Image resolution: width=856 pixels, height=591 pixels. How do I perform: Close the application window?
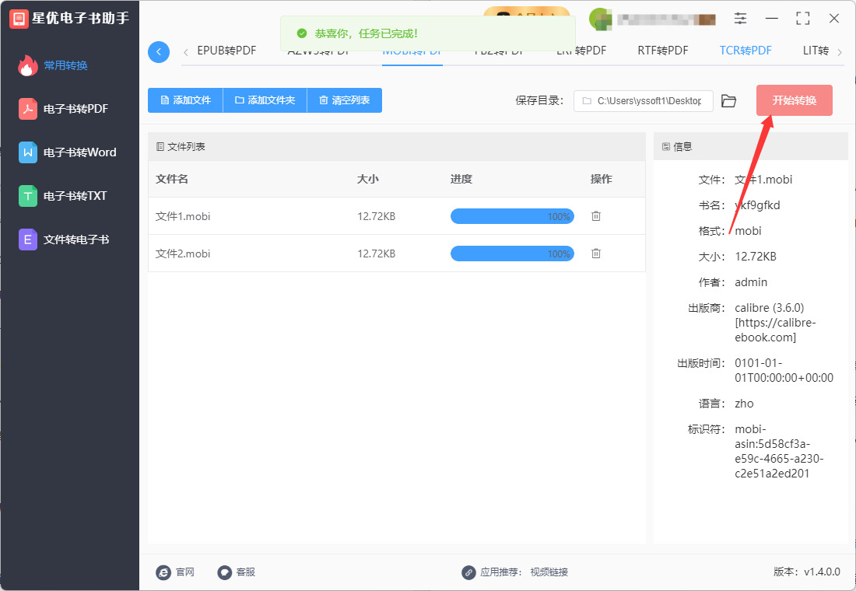pos(833,19)
